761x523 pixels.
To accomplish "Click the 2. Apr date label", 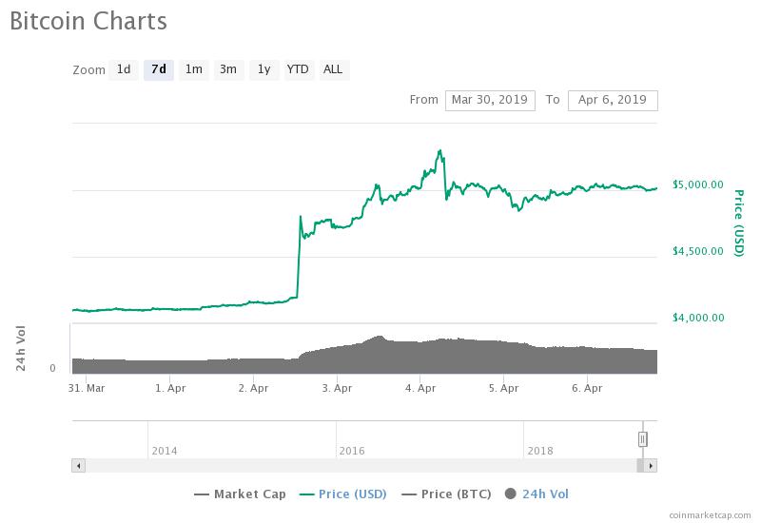I will pyautogui.click(x=253, y=388).
